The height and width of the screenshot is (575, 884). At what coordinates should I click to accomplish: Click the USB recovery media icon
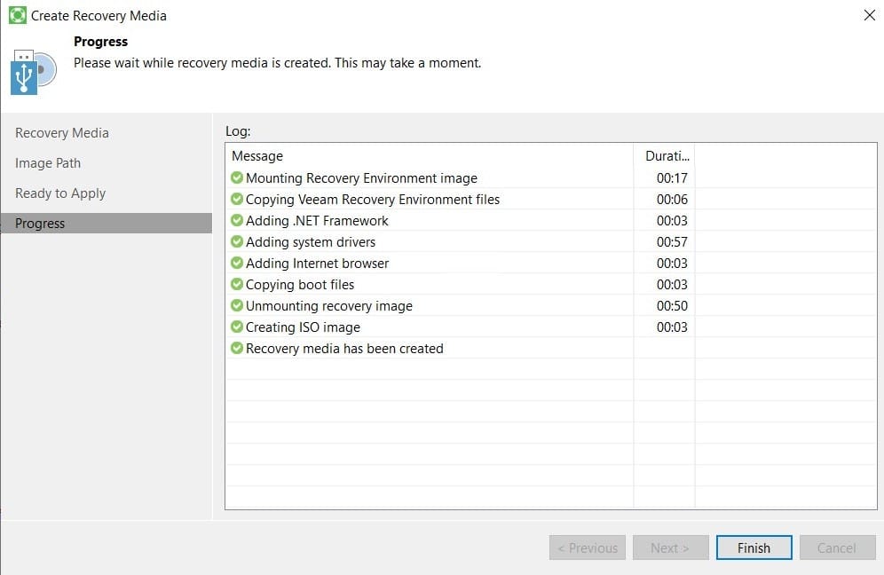click(33, 72)
